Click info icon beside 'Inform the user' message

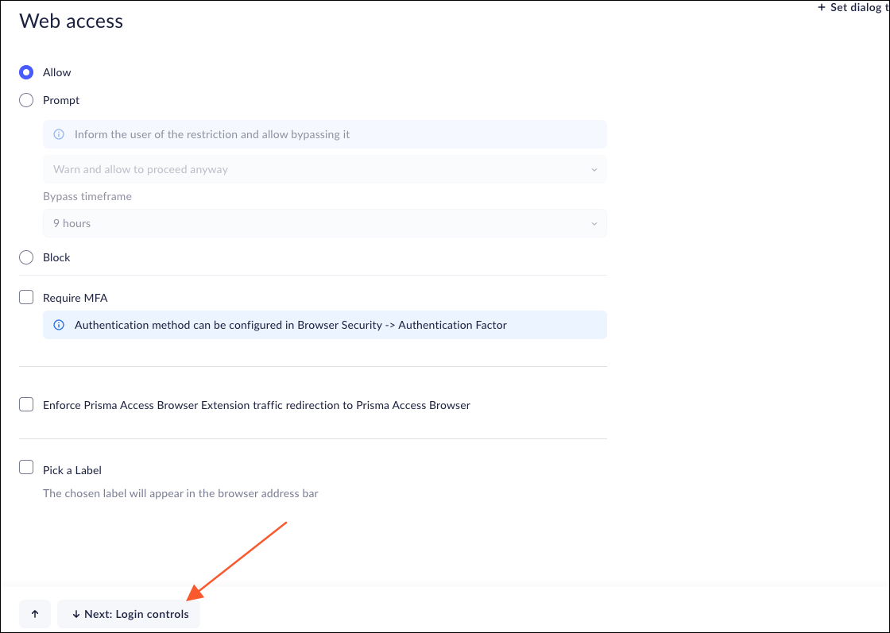pyautogui.click(x=59, y=134)
